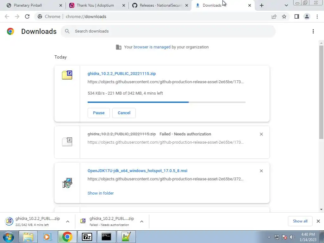324x243 pixels.
Task: Click the 'Failed - Needs authorization' status text
Action: (185, 134)
